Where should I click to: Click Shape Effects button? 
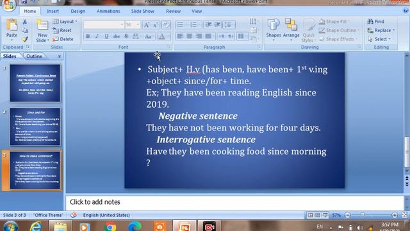pyautogui.click(x=338, y=39)
